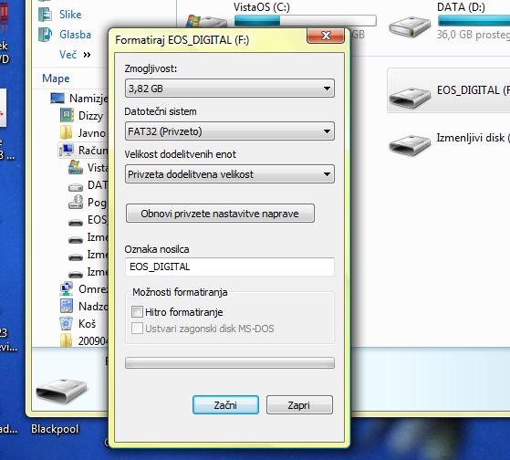Screen dimensions: 510x460
Task: Open the Zmogljivost 3,82 GB dropdown
Action: coord(230,89)
